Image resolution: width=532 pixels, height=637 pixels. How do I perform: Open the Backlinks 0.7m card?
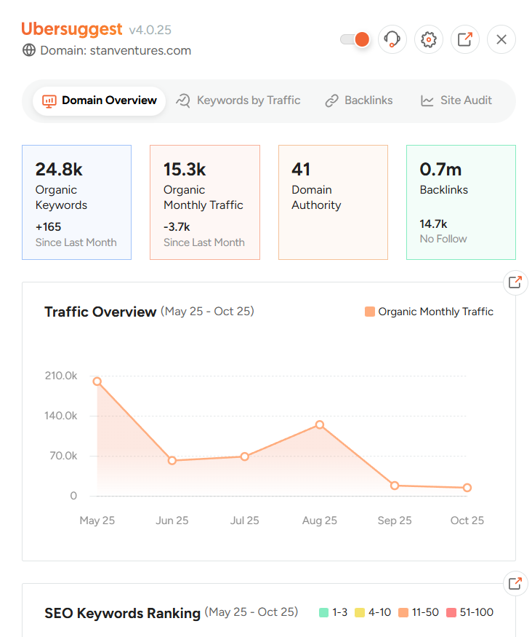[x=461, y=202]
